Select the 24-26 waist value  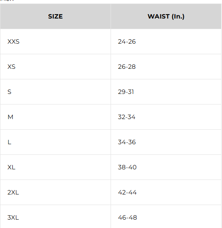[x=127, y=41]
